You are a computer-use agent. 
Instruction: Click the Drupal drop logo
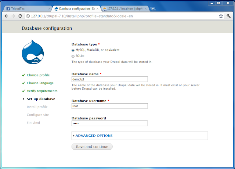click(33, 52)
